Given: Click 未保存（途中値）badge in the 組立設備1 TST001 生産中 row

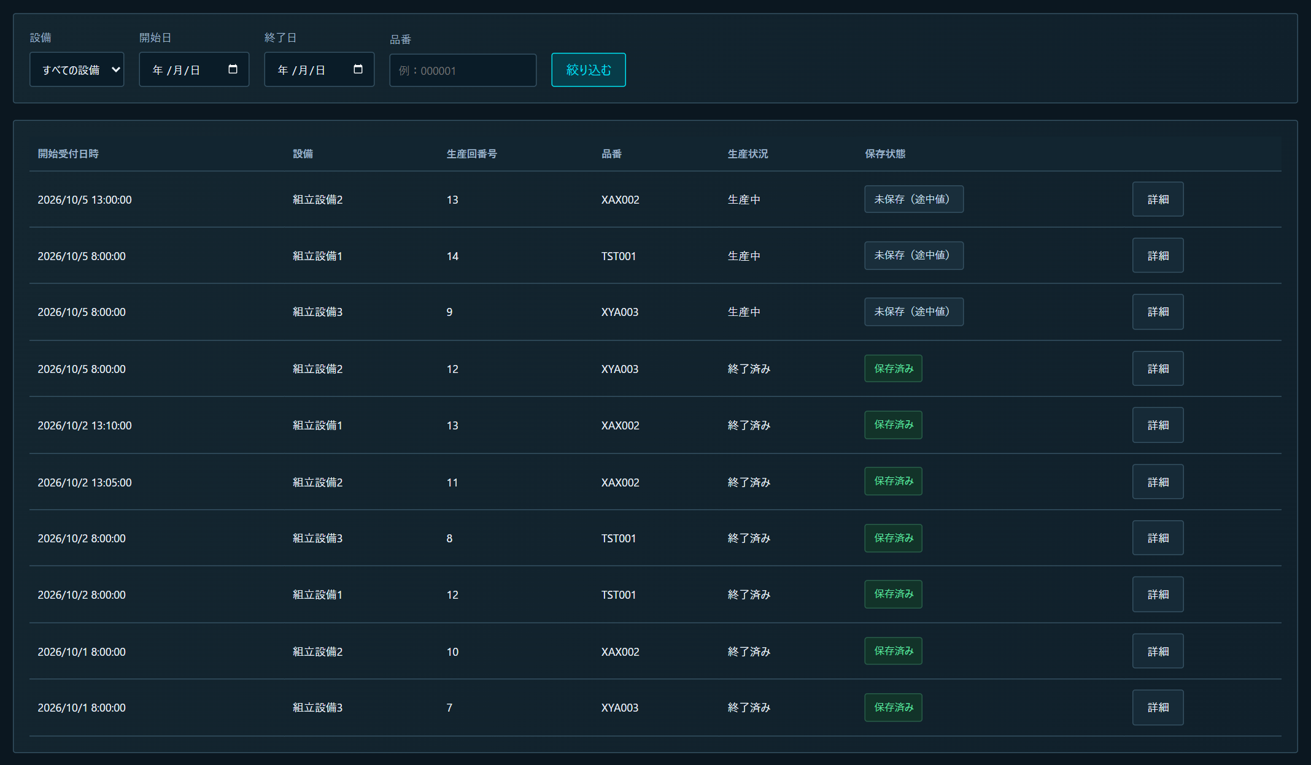Looking at the screenshot, I should (914, 255).
